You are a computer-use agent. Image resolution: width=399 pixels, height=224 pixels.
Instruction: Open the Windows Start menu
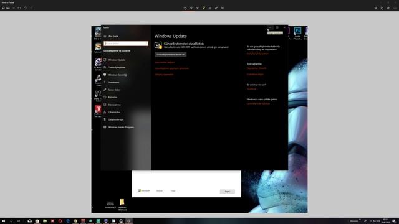click(4, 221)
